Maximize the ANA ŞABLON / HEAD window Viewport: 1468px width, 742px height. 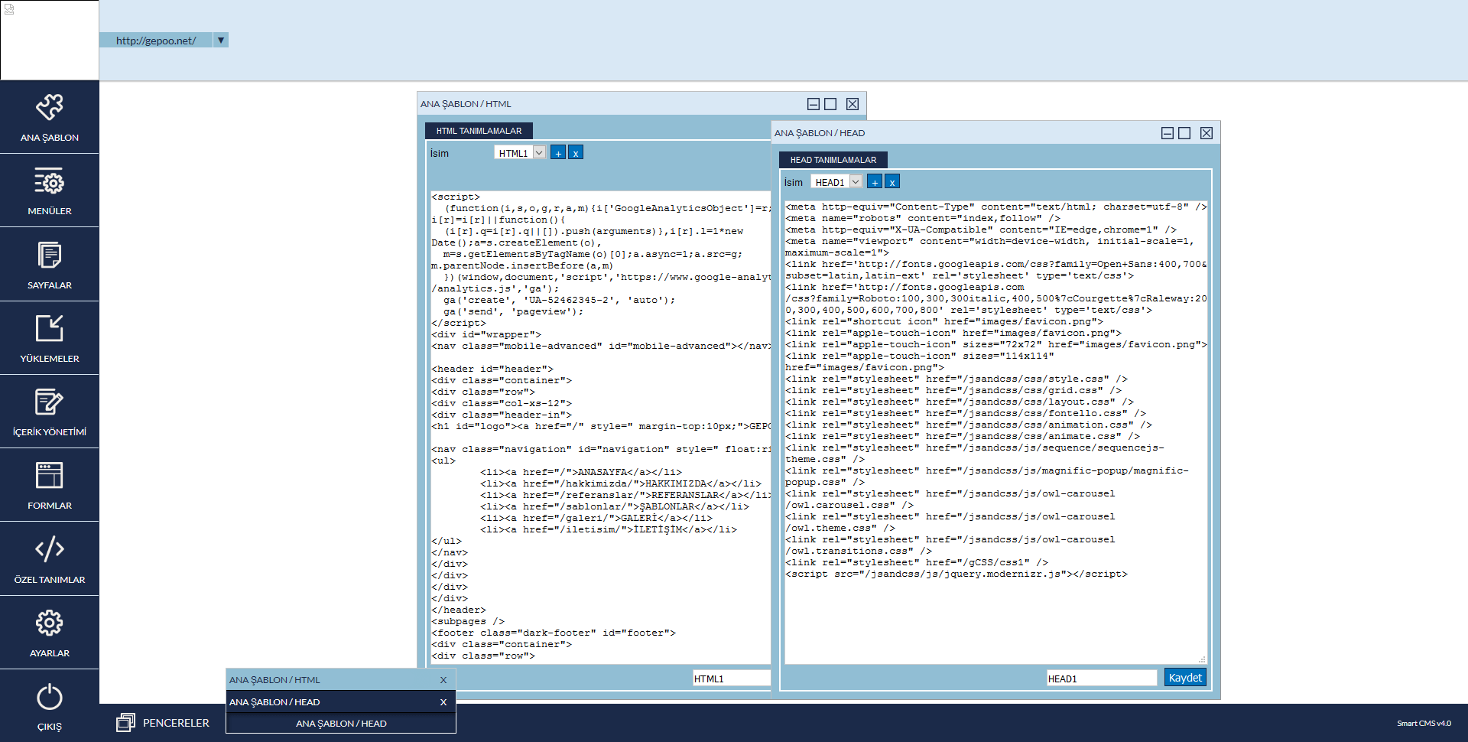point(1184,133)
